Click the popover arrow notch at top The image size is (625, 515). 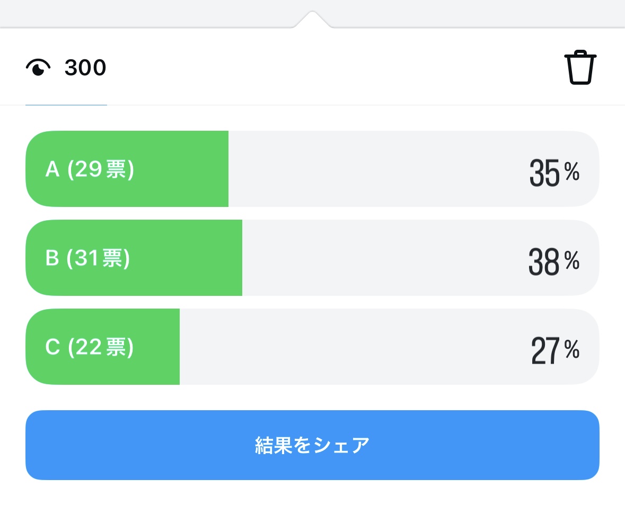coord(312,19)
